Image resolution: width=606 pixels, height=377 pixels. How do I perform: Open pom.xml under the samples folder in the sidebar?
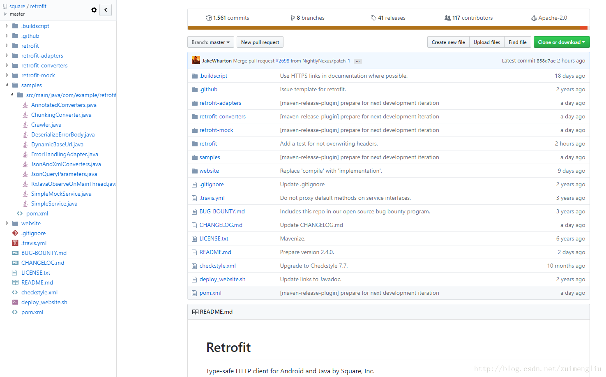pos(37,213)
